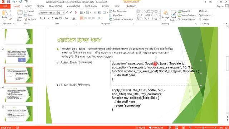Save the presentation with the floppy icon
This screenshot has width=229, height=129.
pos(8,2)
